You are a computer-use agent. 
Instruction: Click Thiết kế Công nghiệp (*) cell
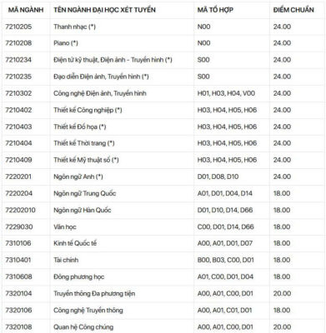pos(88,110)
